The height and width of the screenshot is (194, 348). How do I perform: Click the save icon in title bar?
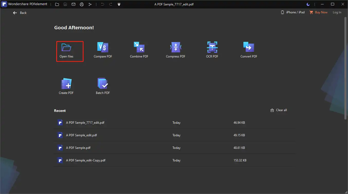65,4
